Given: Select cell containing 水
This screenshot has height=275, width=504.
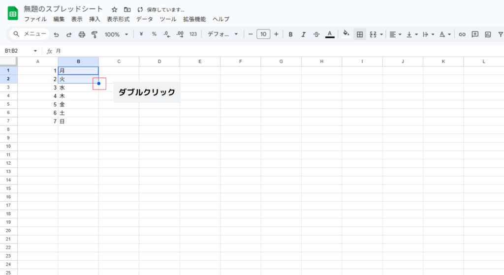Looking at the screenshot, I should click(x=78, y=88).
